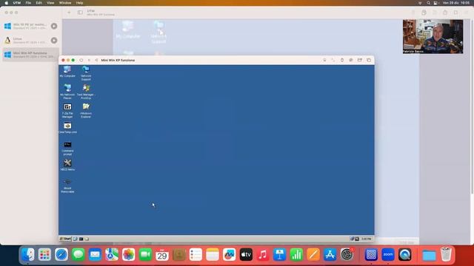The width and height of the screenshot is (474, 266).
Task: Open My Computer desktop icon in XP
Action: (x=67, y=72)
